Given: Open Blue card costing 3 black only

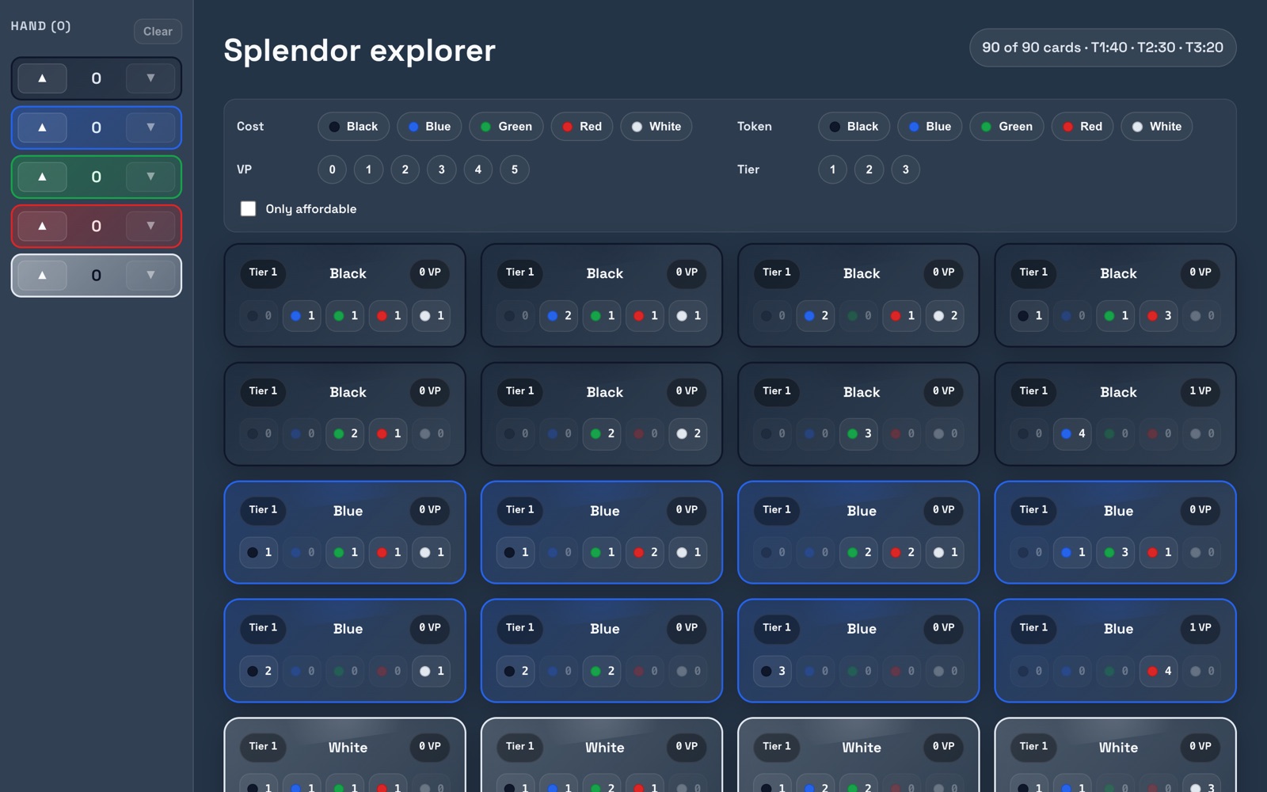Looking at the screenshot, I should point(858,651).
